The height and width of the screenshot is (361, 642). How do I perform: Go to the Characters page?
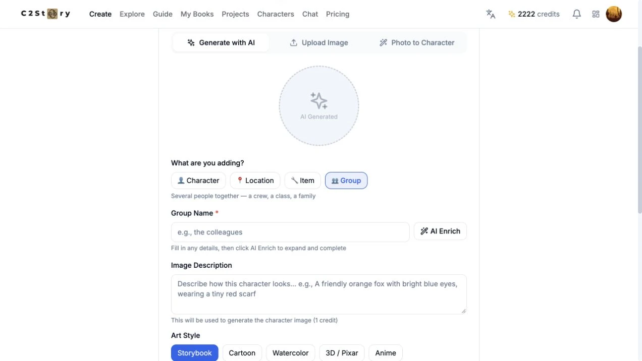pos(276,14)
